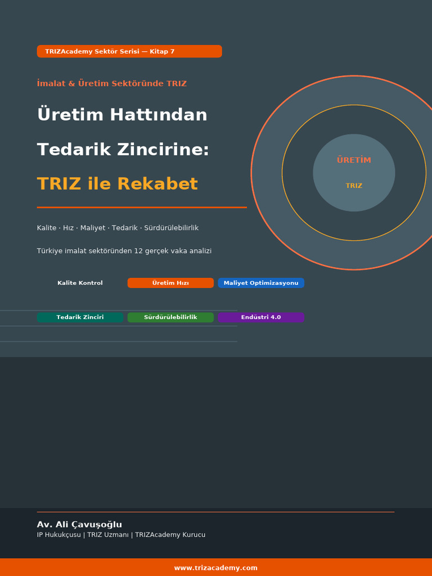Click the line IP Hukukçusu | TRIZ Uzmanı | TRIZAcademy Kurucu
The image size is (432, 576).
121,535
